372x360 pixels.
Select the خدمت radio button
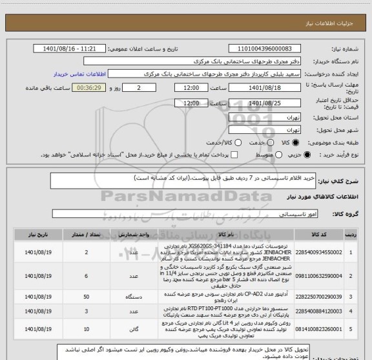coord(271,143)
